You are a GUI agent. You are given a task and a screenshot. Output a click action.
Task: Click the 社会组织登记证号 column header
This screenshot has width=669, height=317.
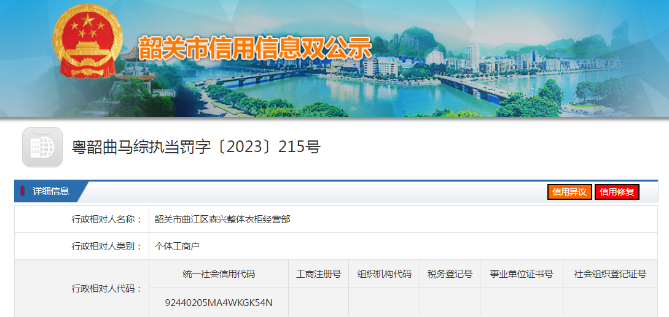609,274
